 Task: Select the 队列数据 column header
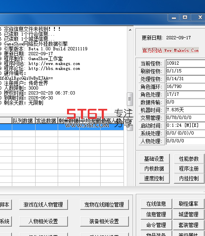[x=24, y=121]
